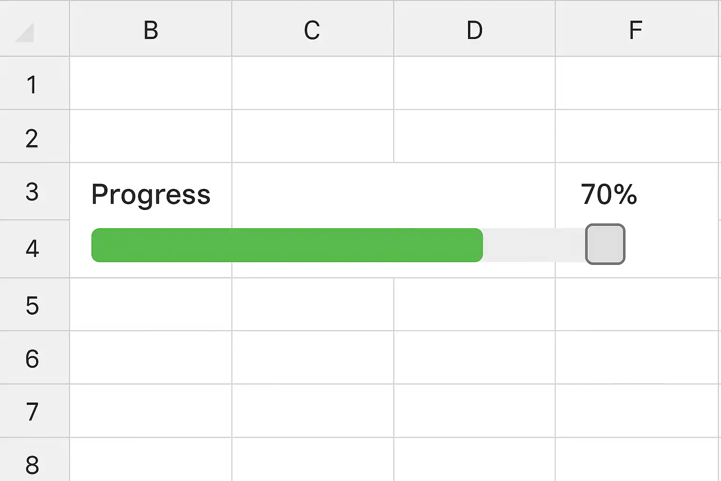Select column C header
This screenshot has height=481, width=721.
pos(312,30)
